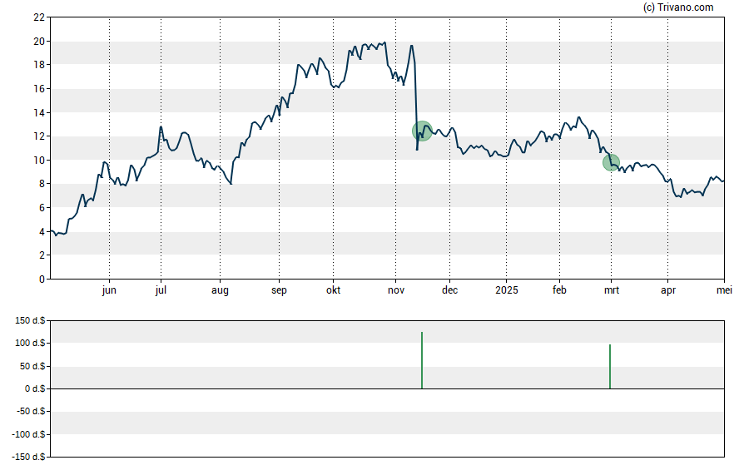Click the '2025' x-axis label
This screenshot has height=470, width=739.
click(x=507, y=290)
